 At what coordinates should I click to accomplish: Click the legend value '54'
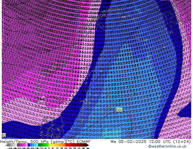(x=87, y=148)
